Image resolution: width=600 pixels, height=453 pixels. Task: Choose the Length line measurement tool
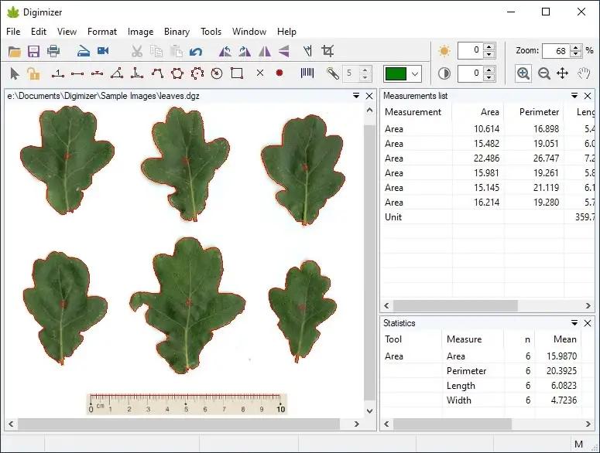pyautogui.click(x=77, y=73)
